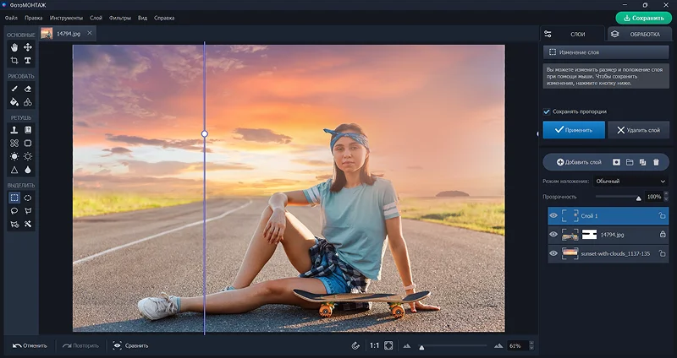Select the Magic wand tool
Screen dimensions: 677x358
click(28, 224)
